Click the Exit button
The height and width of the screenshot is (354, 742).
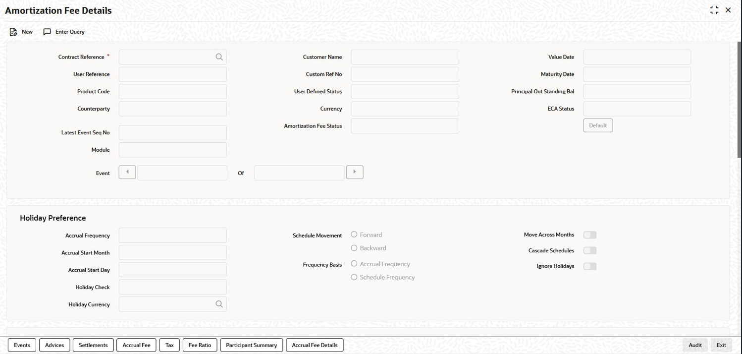[721, 345]
